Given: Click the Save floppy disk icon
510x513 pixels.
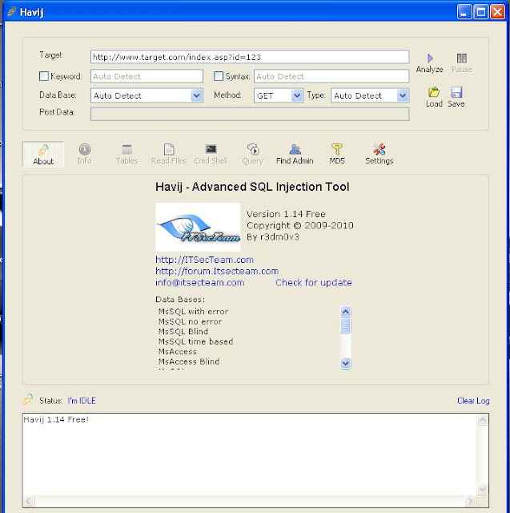Looking at the screenshot, I should click(x=456, y=92).
